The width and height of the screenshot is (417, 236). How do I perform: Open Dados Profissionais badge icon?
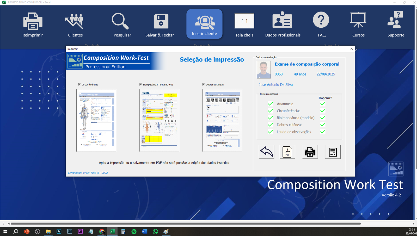[282, 21]
